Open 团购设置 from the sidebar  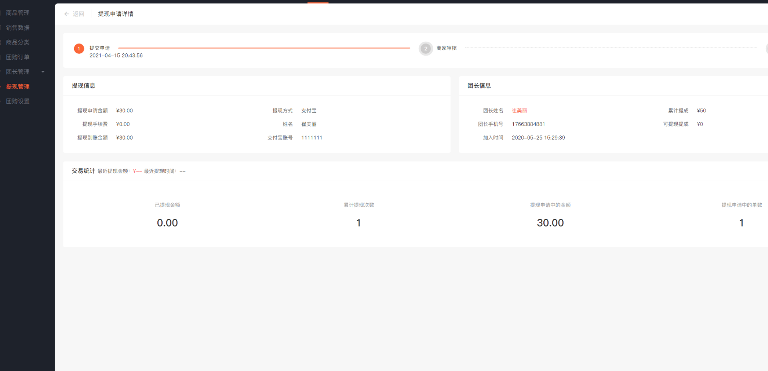18,101
